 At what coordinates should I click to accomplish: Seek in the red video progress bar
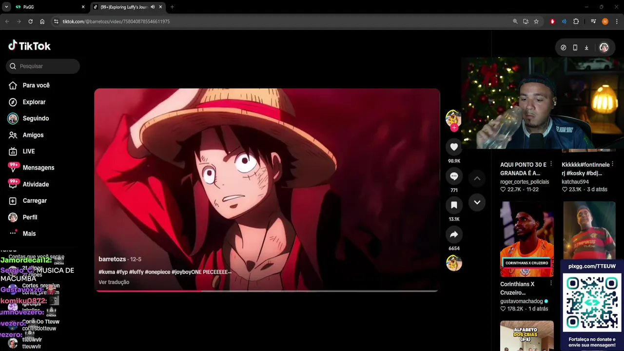point(267,291)
